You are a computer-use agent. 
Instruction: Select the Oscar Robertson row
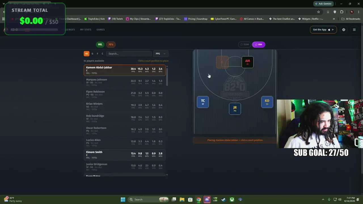click(x=124, y=131)
